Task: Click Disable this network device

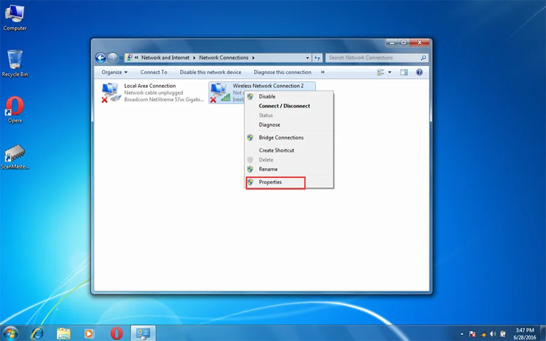Action: click(x=211, y=72)
